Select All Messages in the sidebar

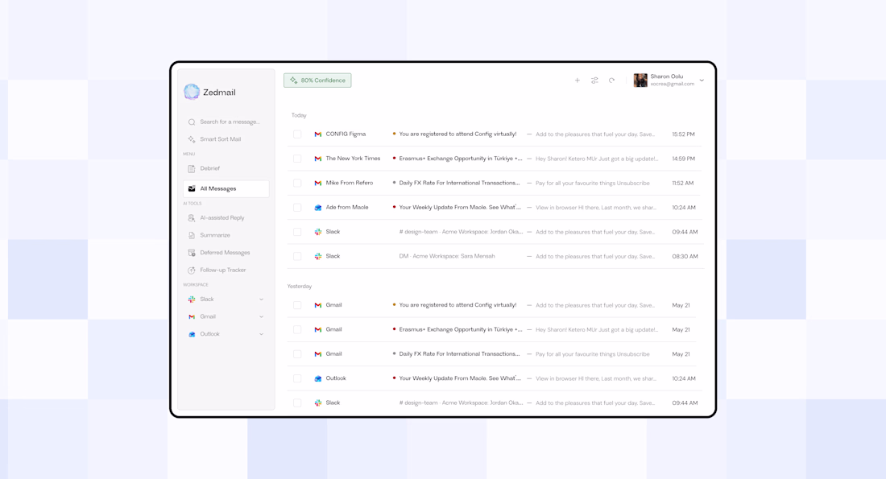(x=226, y=188)
